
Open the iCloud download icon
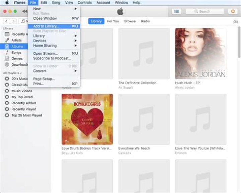click(x=236, y=21)
